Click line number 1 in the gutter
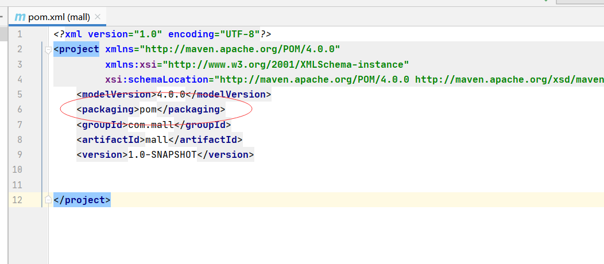604x264 pixels. point(20,34)
